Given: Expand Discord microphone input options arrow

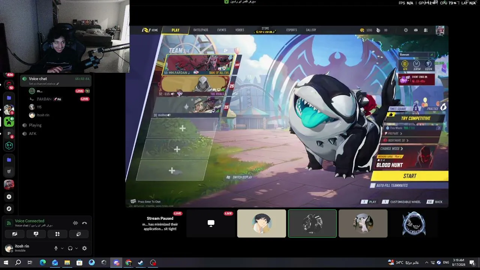Looking at the screenshot, I should tap(62, 248).
